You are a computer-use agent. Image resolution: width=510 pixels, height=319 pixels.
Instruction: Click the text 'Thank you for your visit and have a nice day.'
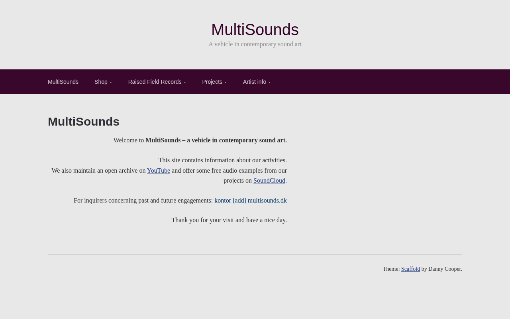[x=229, y=220]
